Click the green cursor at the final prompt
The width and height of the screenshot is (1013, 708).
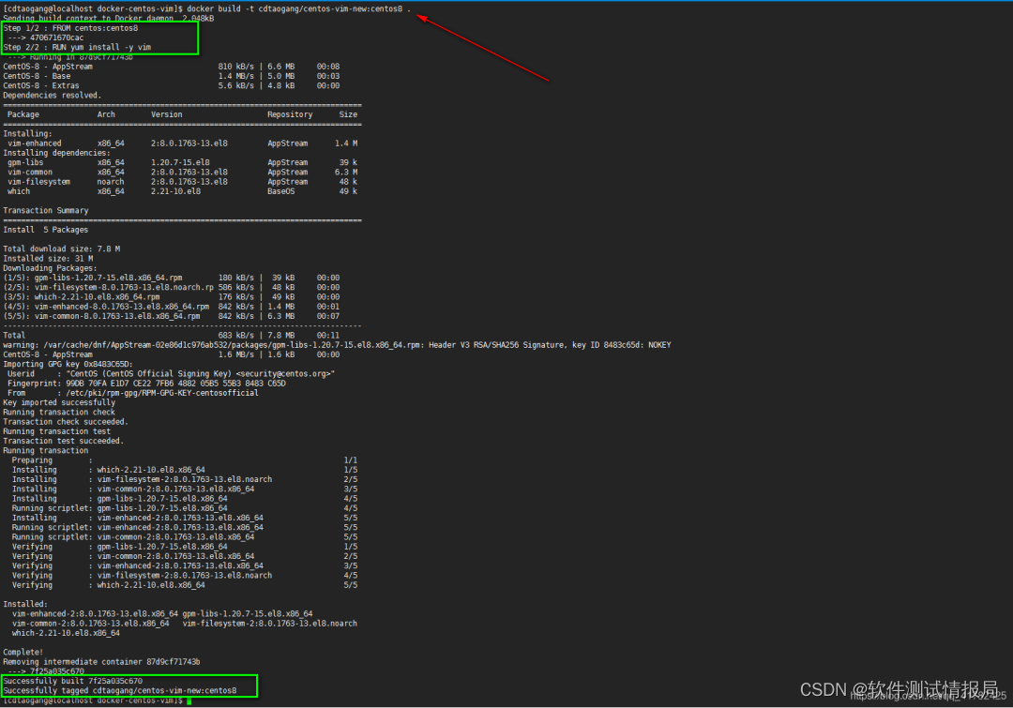pyautogui.click(x=189, y=700)
